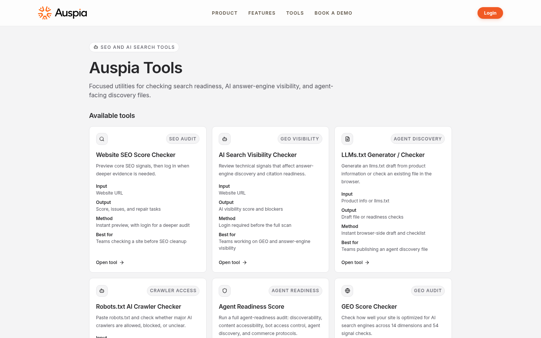Screen dimensions: 541x338
Task: Click the GEO AUDIT tag
Action: coord(428,291)
